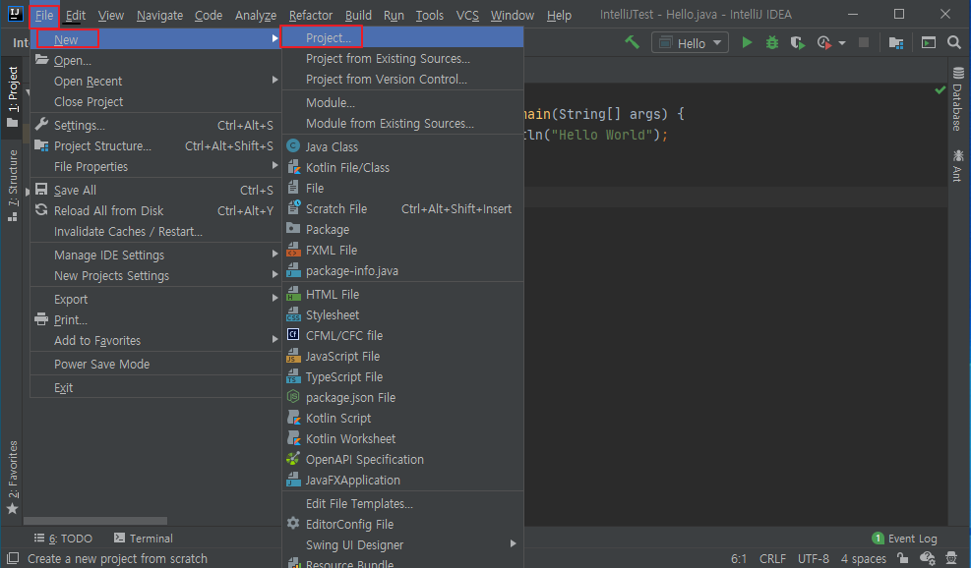971x568 pixels.
Task: Click Reload All from Disk
Action: click(x=156, y=210)
